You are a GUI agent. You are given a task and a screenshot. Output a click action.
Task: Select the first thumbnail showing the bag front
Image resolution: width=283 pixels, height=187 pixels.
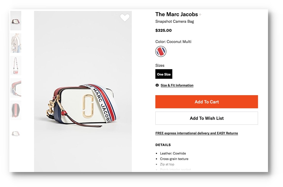pyautogui.click(x=16, y=21)
